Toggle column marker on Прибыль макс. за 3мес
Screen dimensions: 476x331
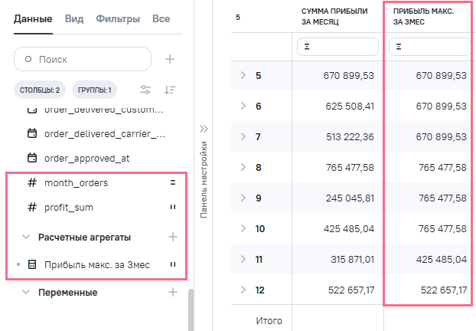pos(173,265)
